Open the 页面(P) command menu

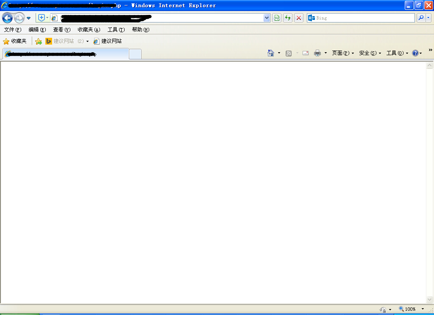click(343, 53)
